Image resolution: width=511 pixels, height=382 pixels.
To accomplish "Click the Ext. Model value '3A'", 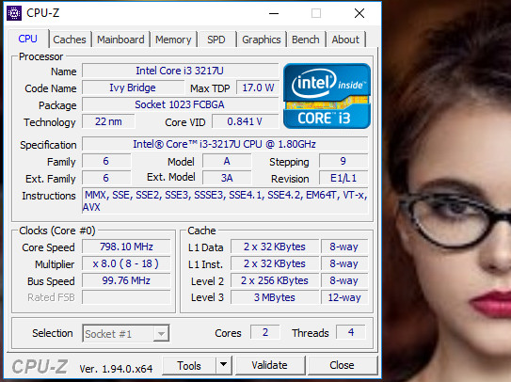I will click(x=227, y=178).
